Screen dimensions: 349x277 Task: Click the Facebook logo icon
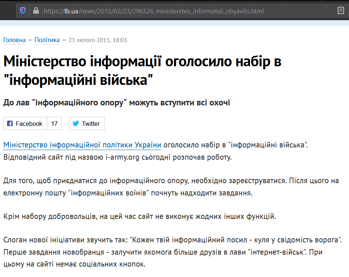pos(10,123)
